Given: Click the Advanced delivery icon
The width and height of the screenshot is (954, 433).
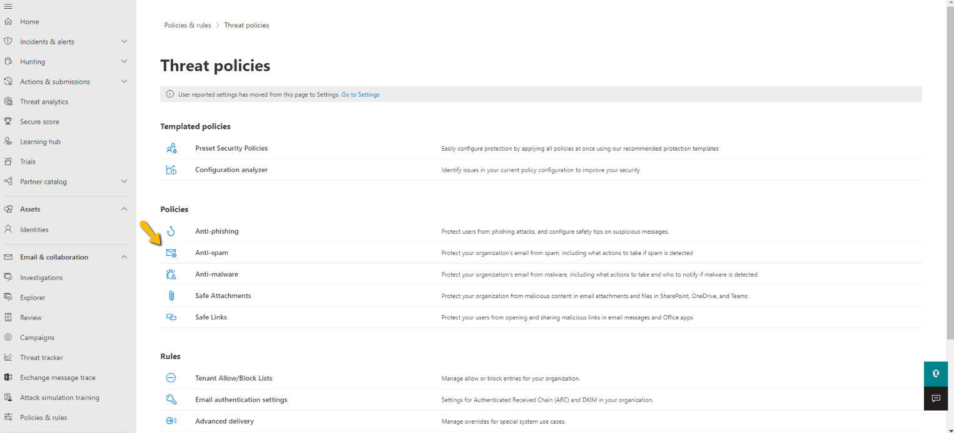Looking at the screenshot, I should [171, 421].
